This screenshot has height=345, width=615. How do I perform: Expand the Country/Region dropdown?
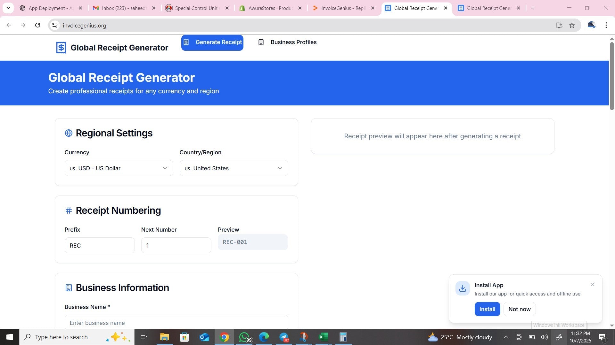(234, 168)
